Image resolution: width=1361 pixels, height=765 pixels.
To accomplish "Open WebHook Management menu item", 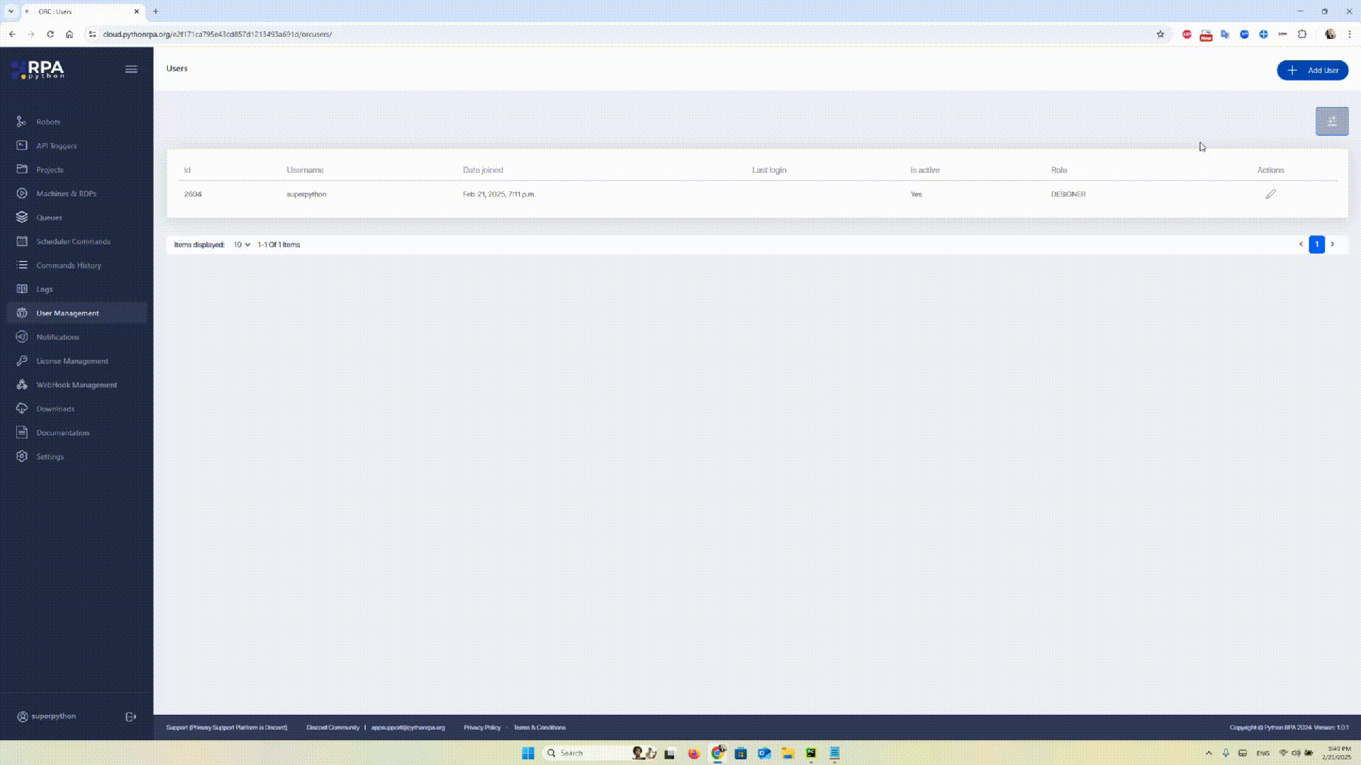I will 77,385.
